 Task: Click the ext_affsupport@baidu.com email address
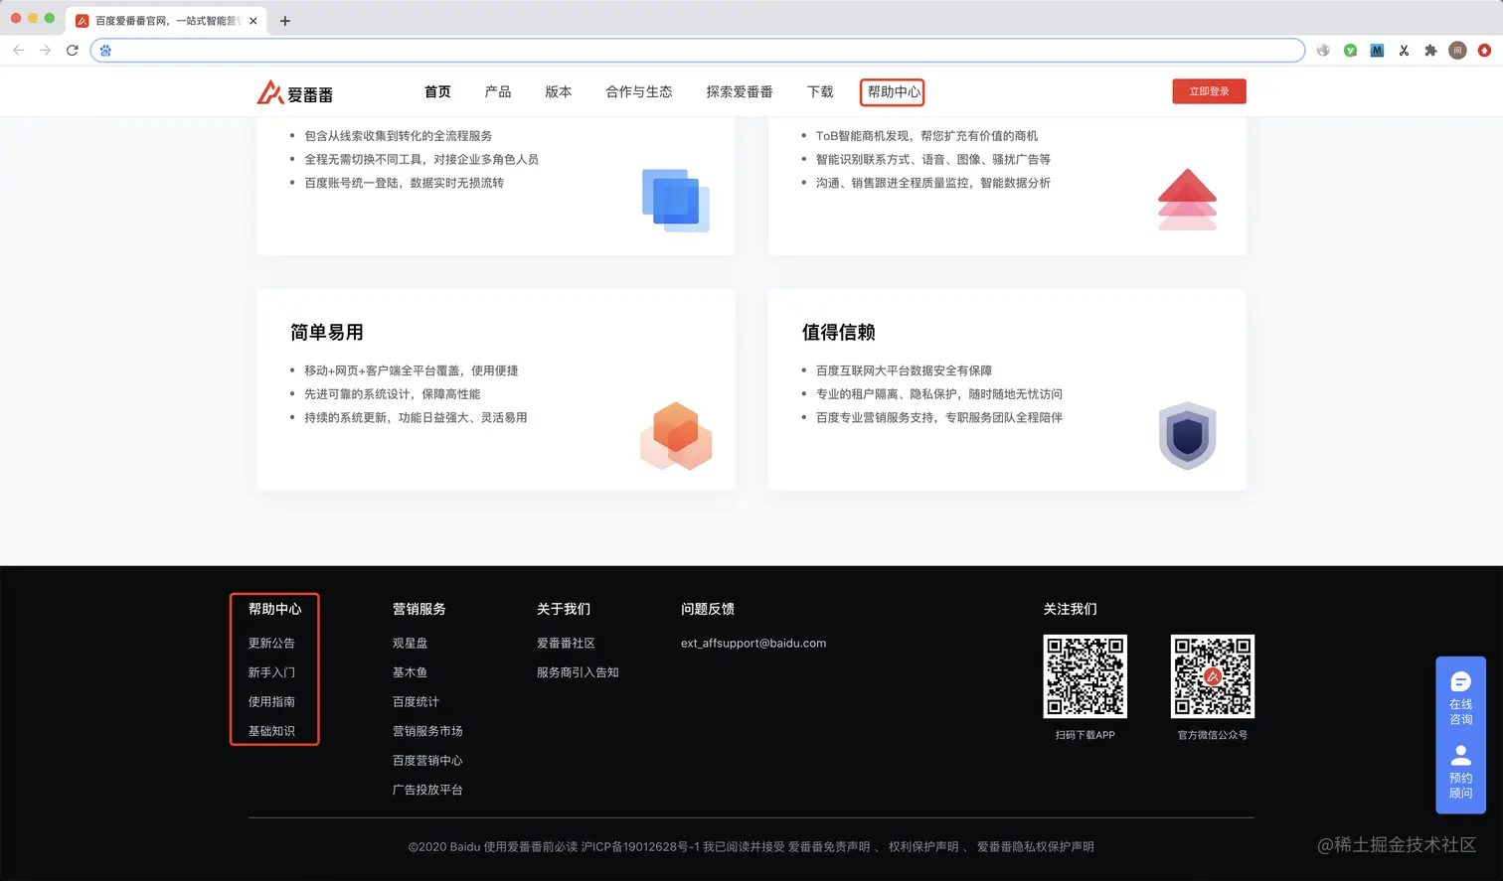753,644
